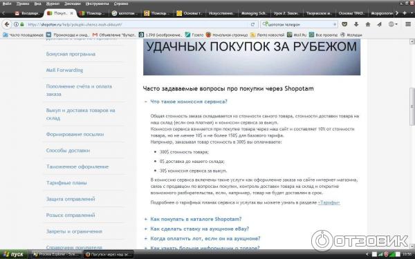Open the Инструменты menu
Viewport: 415px width, 259px height.
(x=97, y=3)
